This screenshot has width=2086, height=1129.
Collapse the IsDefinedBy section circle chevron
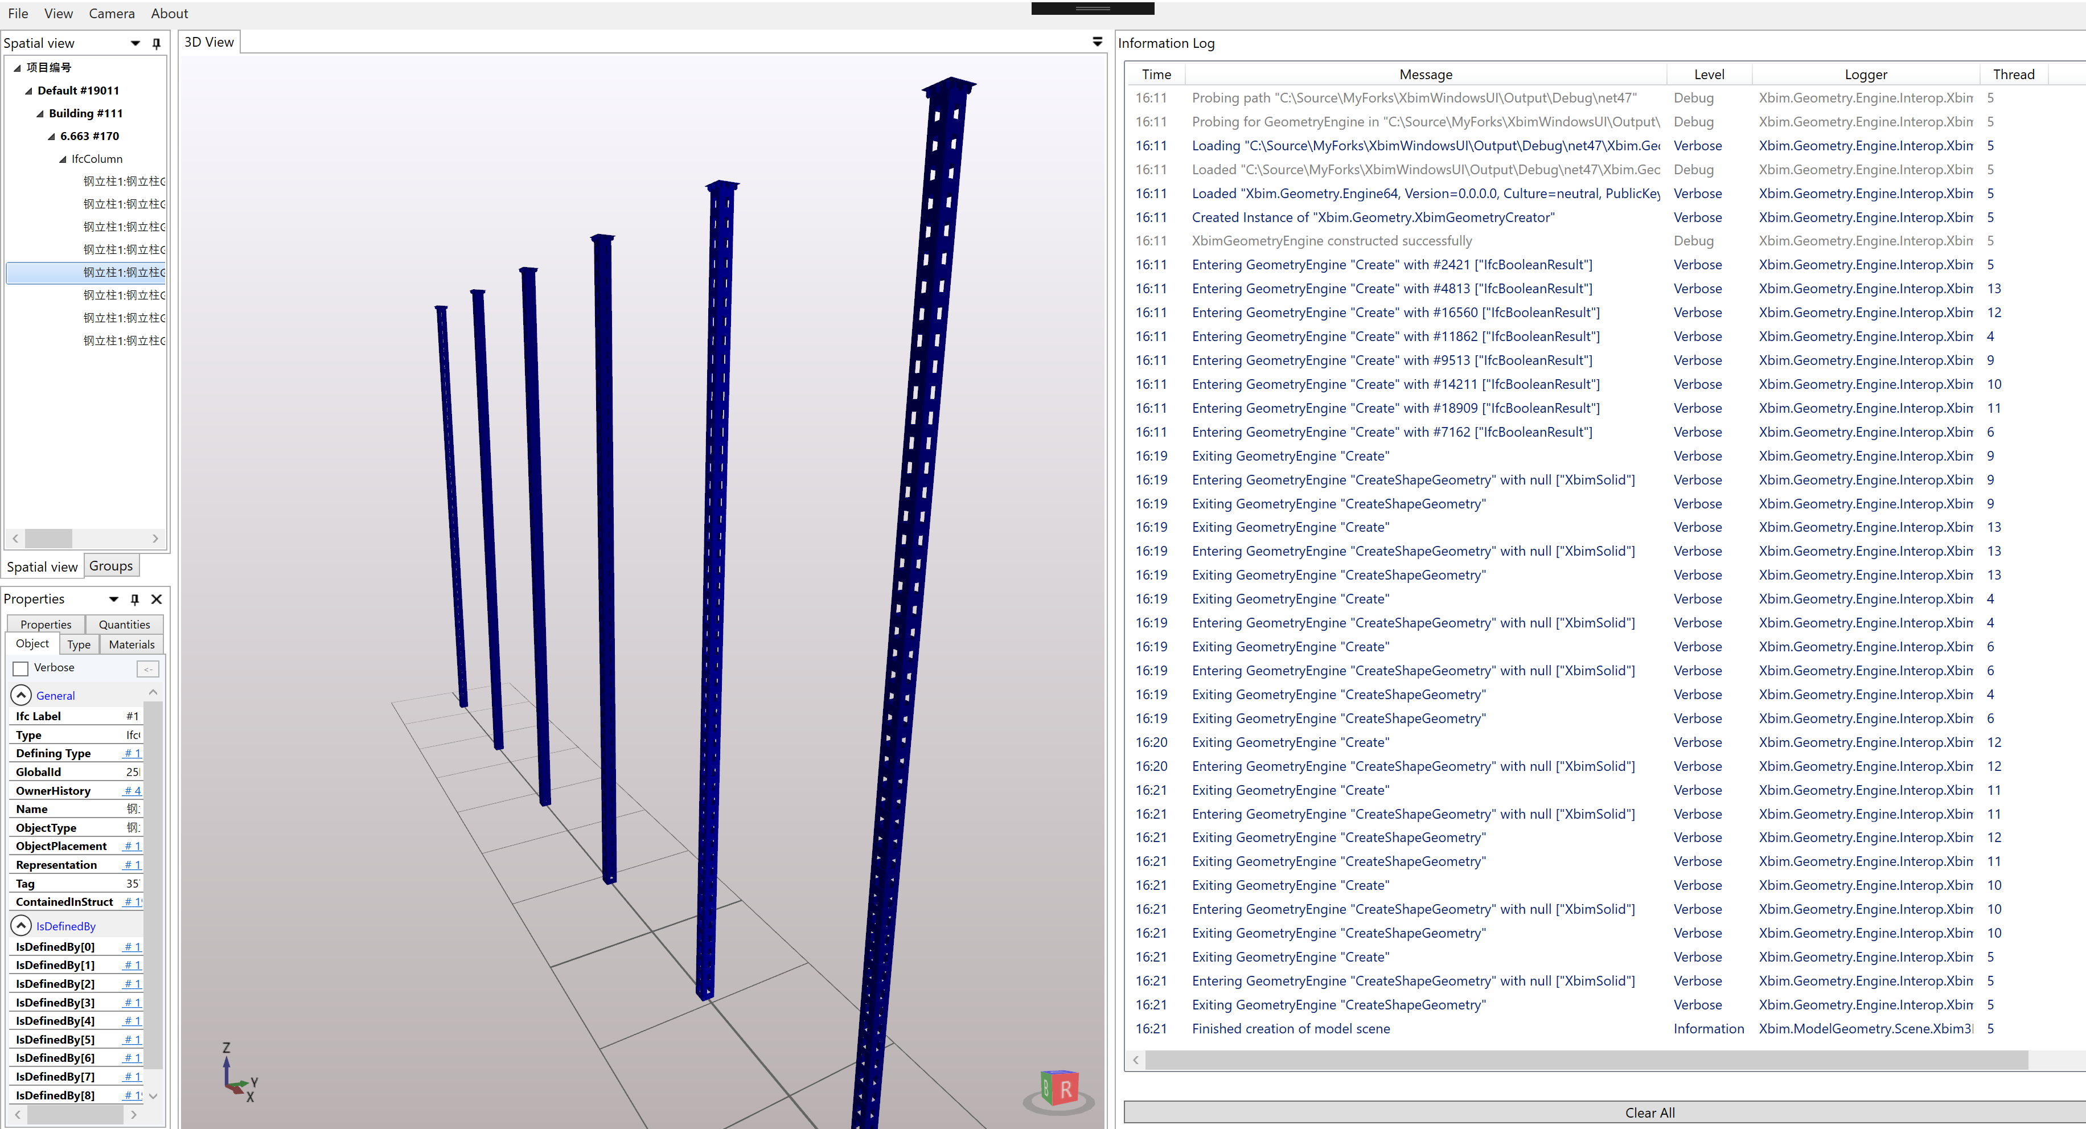click(x=20, y=925)
